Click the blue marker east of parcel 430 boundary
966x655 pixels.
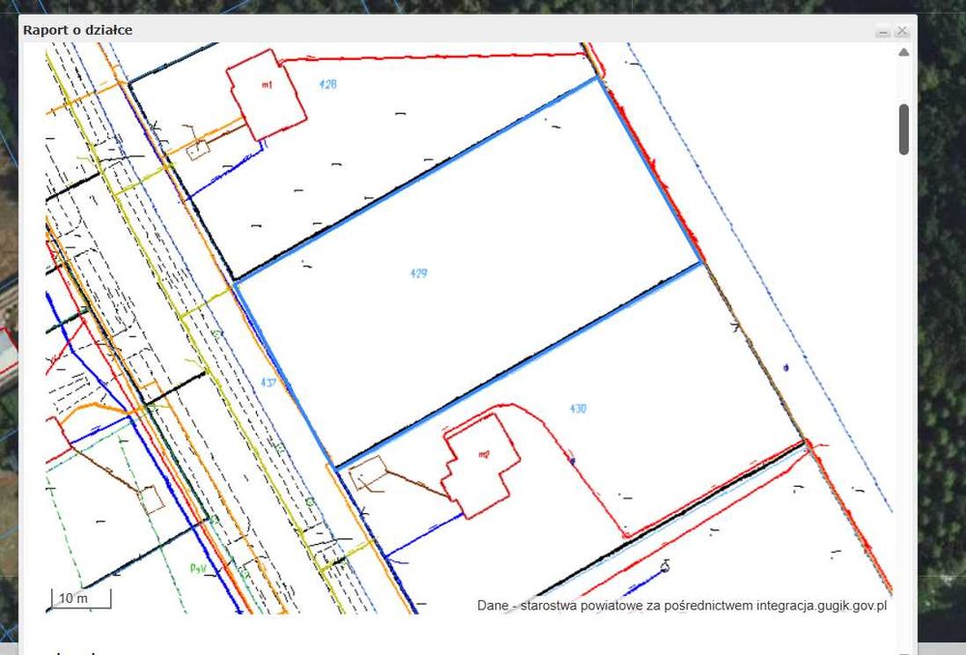tap(786, 368)
